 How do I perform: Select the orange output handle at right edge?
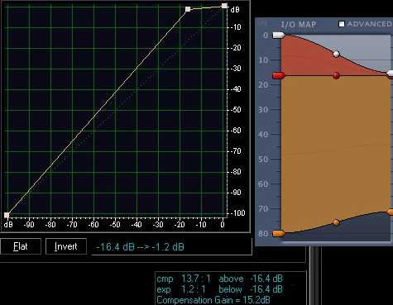coord(390,212)
